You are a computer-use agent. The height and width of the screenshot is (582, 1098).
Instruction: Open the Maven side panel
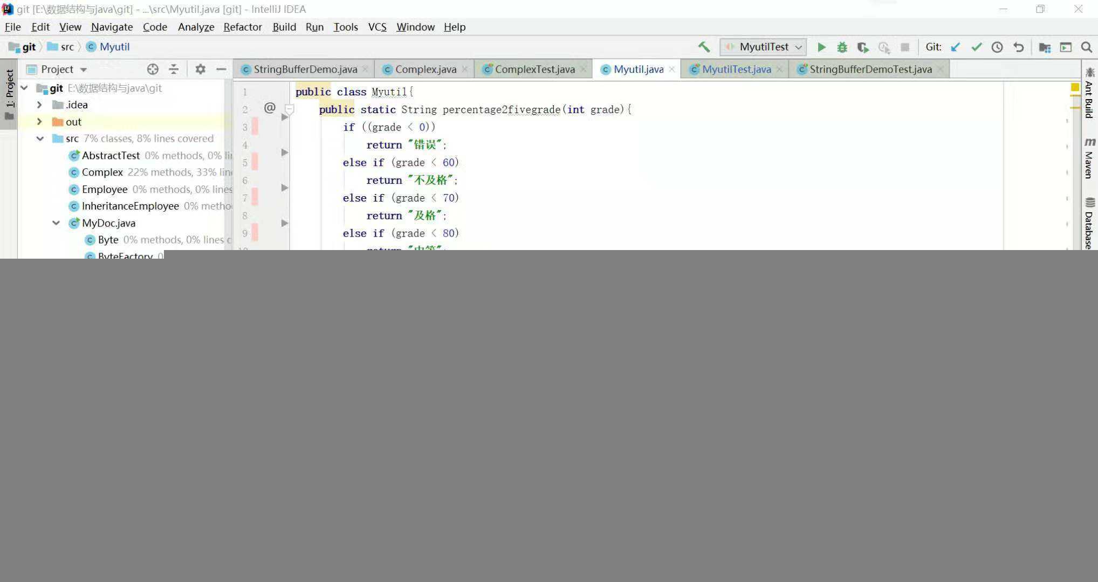click(1089, 158)
